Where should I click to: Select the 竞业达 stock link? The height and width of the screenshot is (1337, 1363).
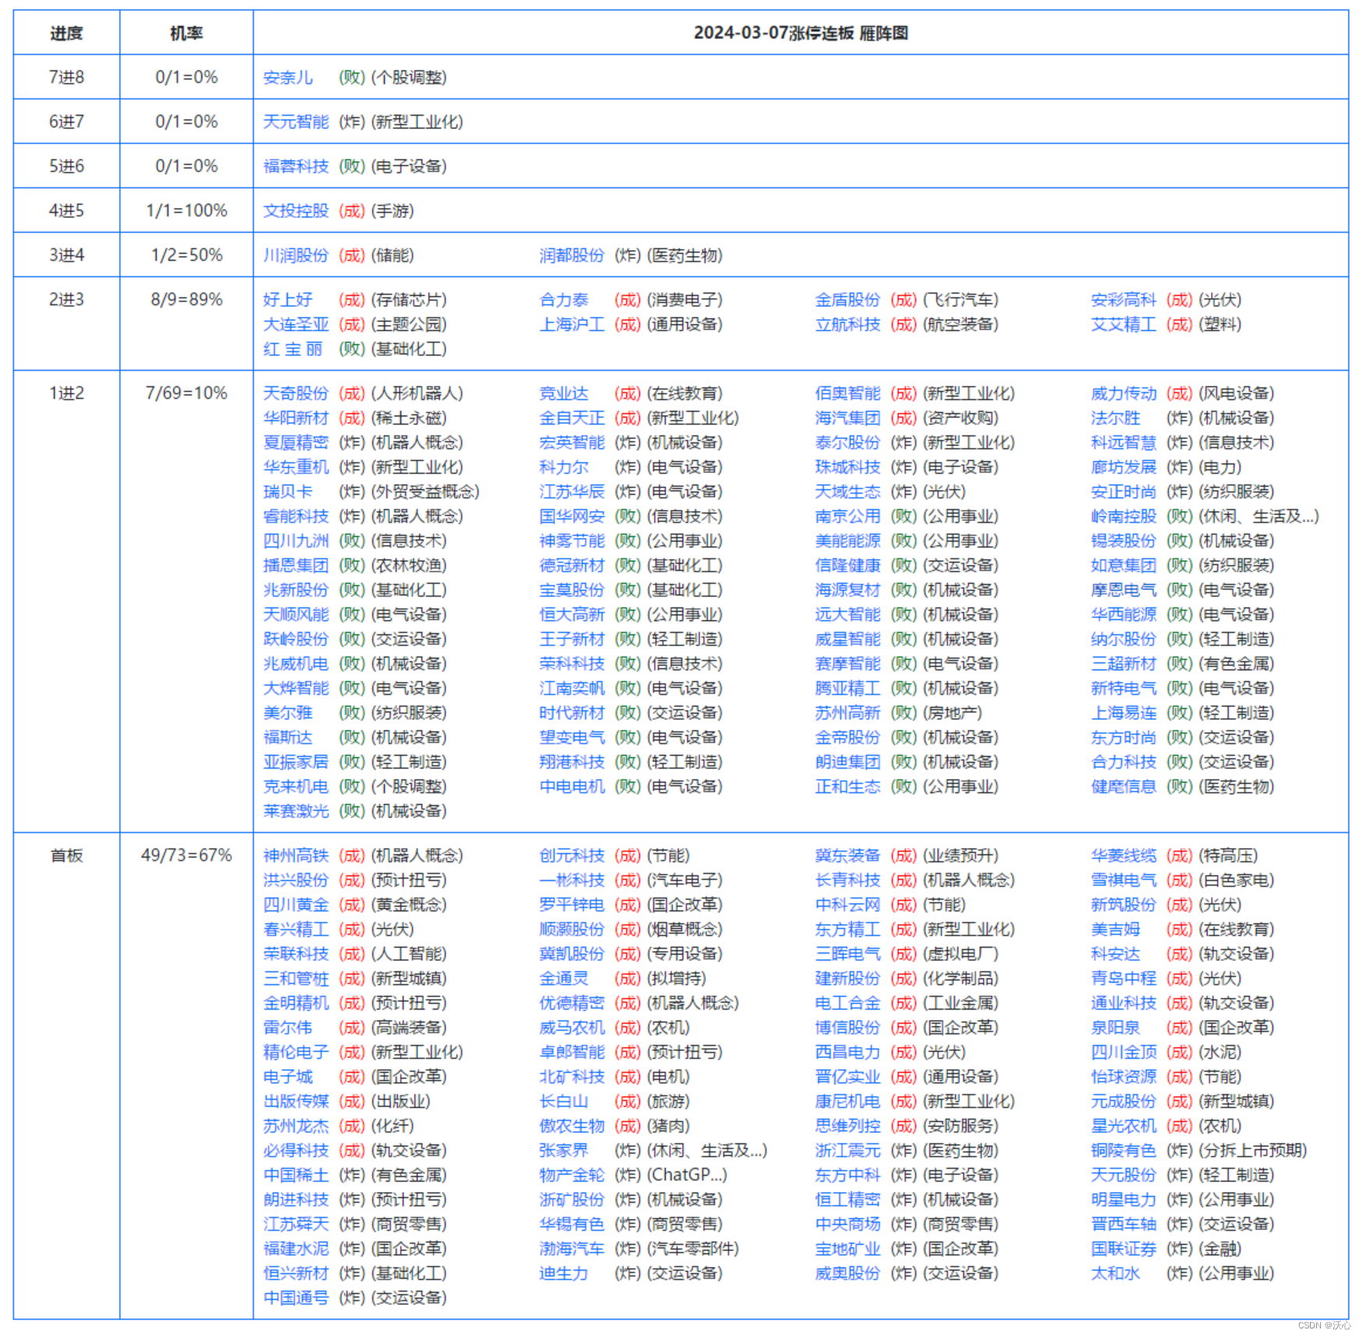[x=564, y=393]
